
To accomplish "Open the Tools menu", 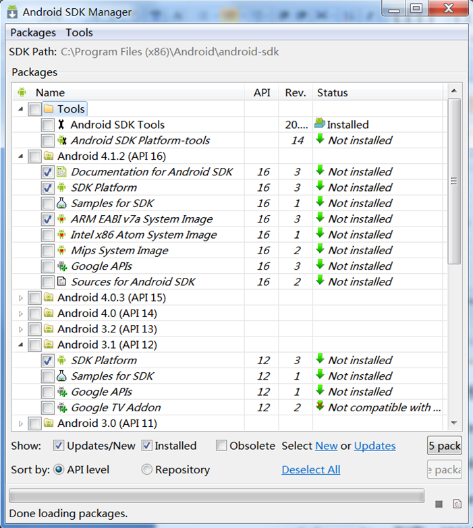I will coord(79,32).
